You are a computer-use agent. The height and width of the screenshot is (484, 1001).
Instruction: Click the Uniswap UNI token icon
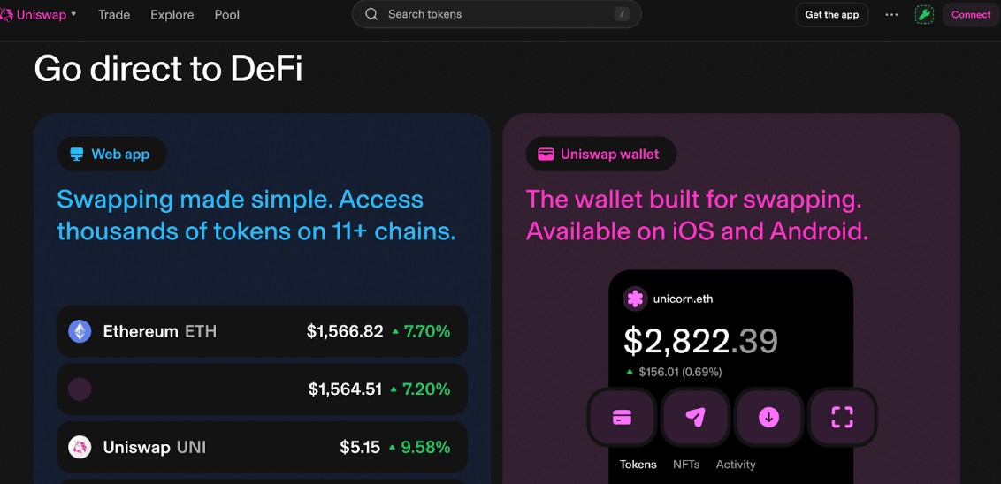click(x=80, y=447)
